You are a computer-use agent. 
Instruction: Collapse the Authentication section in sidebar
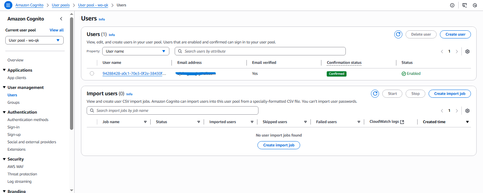pos(5,112)
